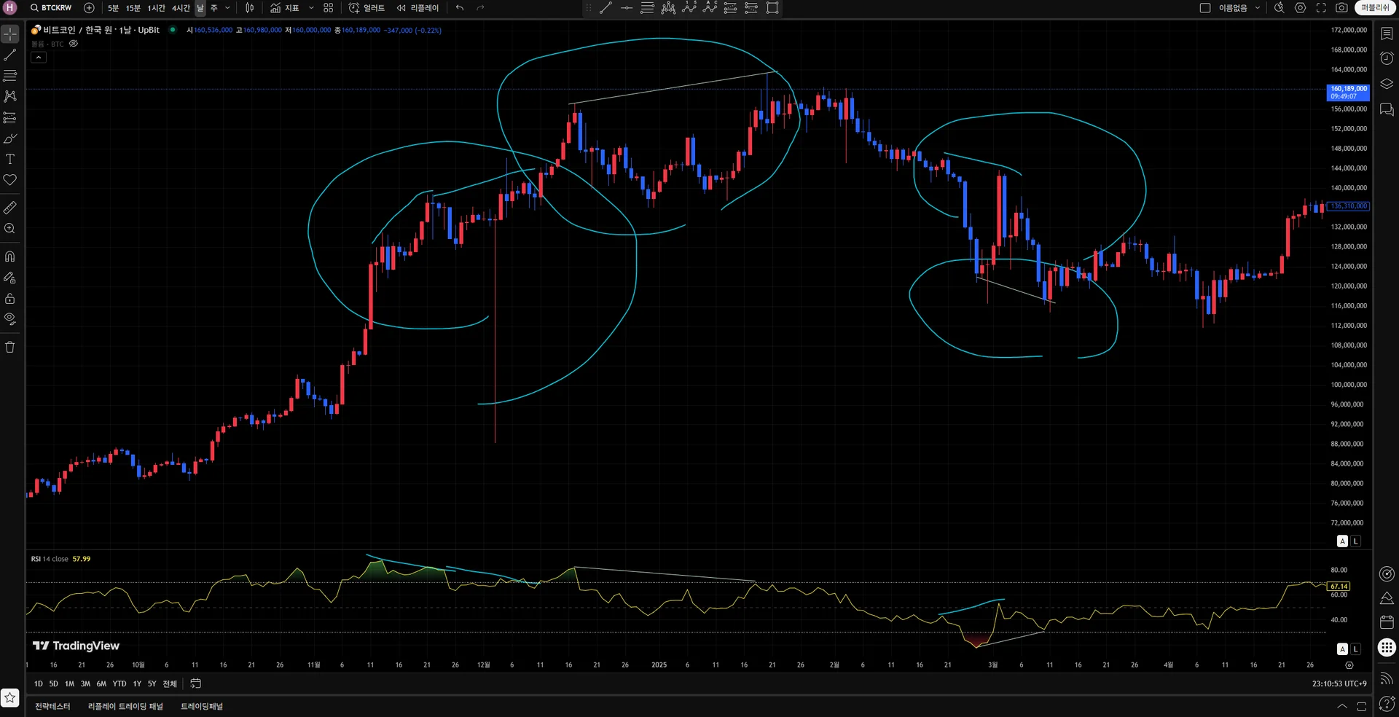Take a chart snapshot with camera icon
1399x717 pixels.
coord(1341,8)
